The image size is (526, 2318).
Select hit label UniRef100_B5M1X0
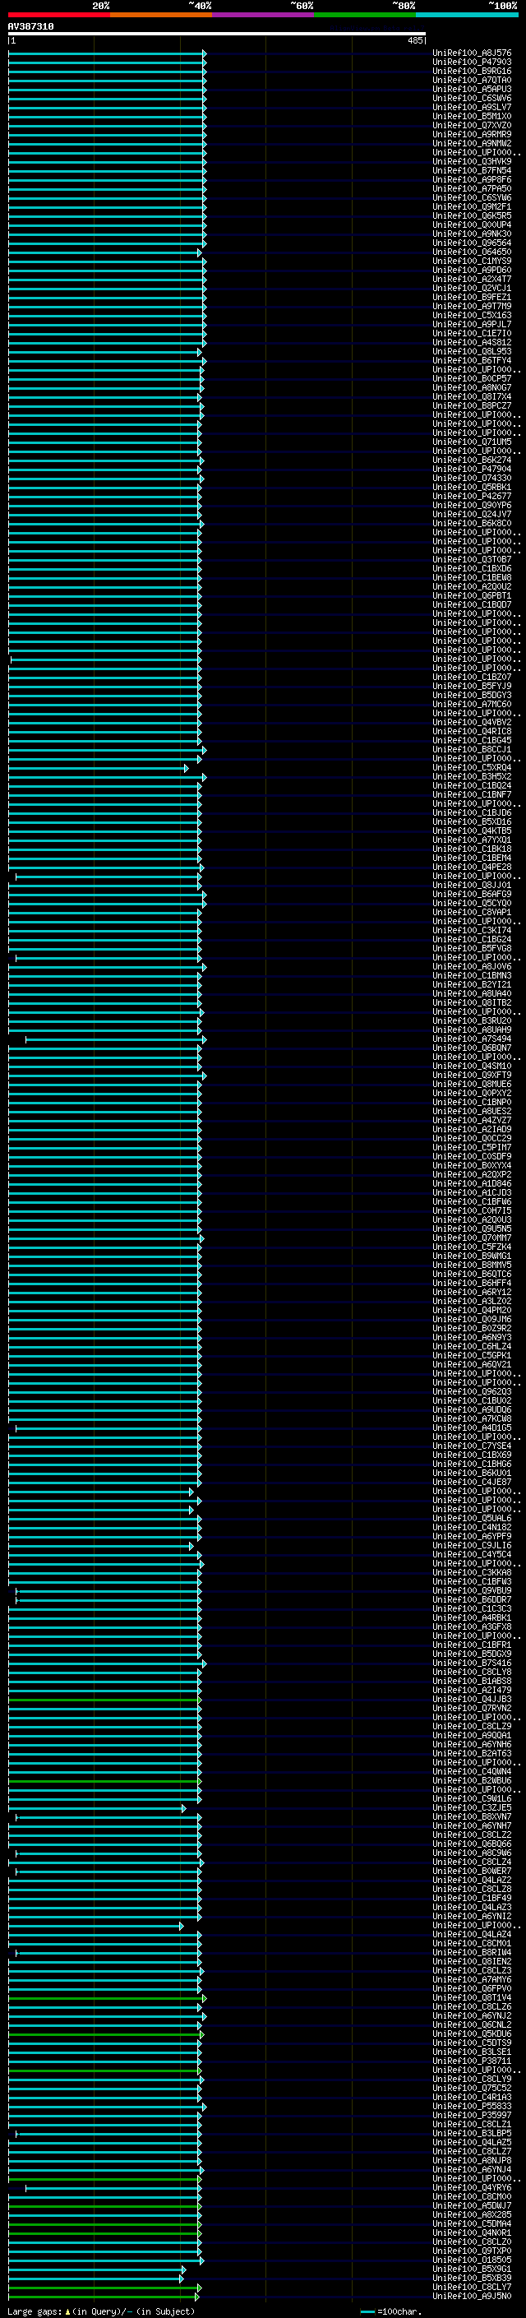(x=472, y=116)
